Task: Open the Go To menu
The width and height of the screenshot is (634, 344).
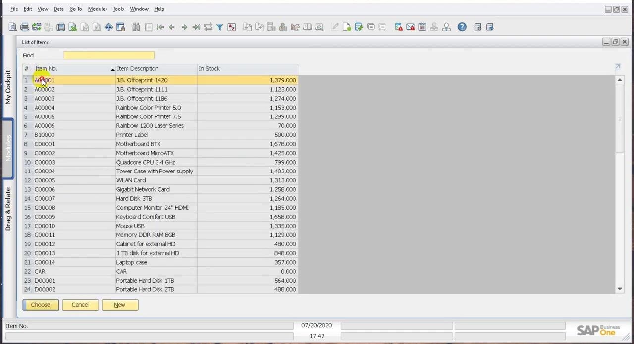Action: tap(75, 9)
